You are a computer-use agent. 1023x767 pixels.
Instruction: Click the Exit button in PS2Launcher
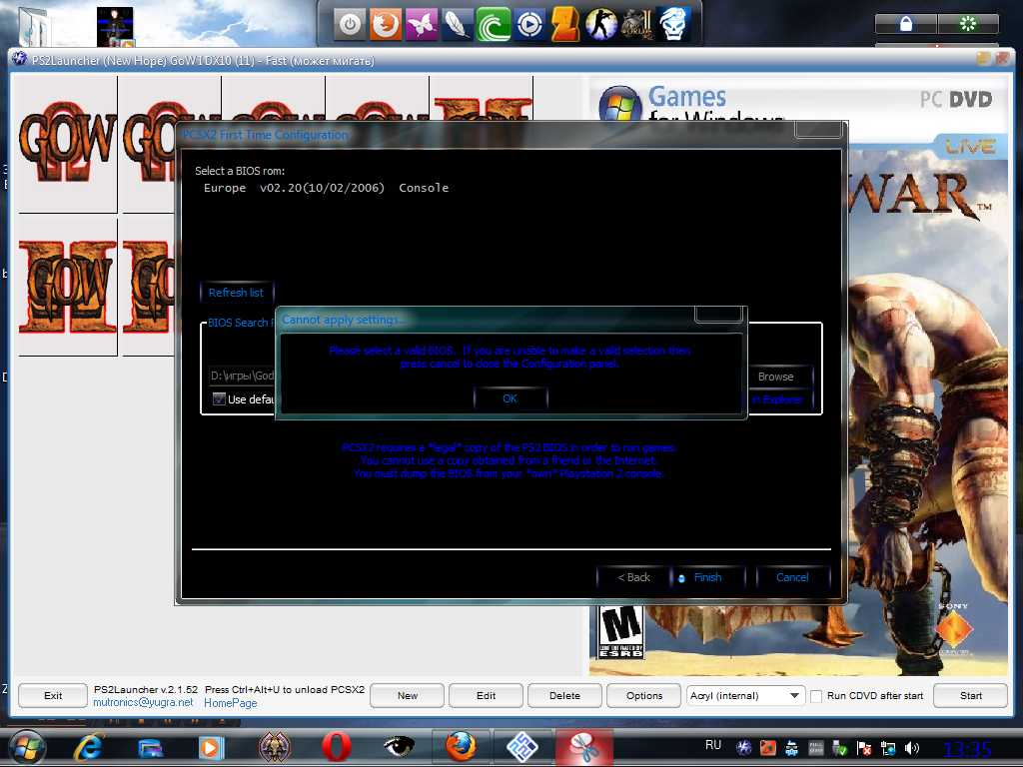point(53,696)
